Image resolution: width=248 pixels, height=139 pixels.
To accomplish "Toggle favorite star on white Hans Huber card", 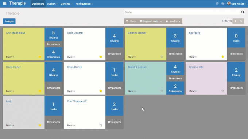I will click(101, 91).
